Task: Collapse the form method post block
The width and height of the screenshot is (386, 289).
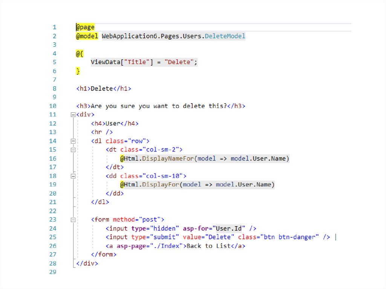Action: (x=73, y=220)
